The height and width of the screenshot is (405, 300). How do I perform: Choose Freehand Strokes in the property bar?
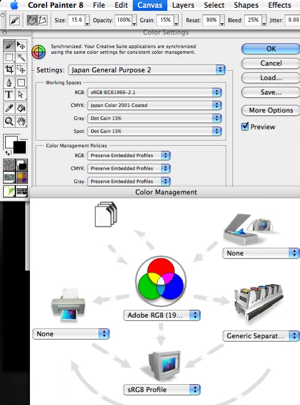tap(32, 20)
